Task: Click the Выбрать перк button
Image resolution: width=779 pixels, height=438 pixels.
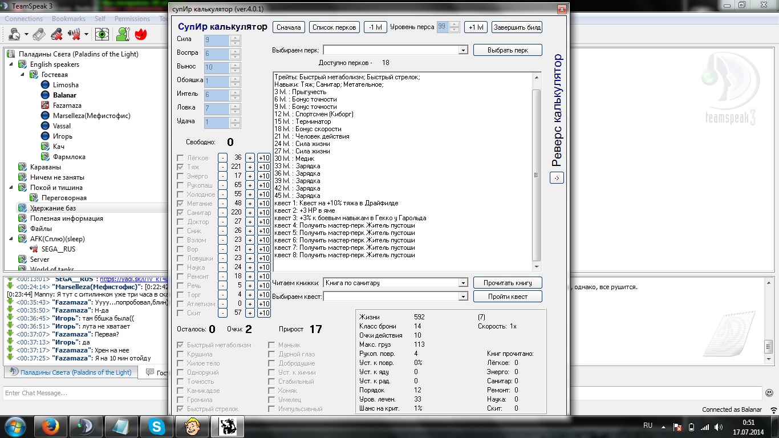Action: pyautogui.click(x=508, y=50)
